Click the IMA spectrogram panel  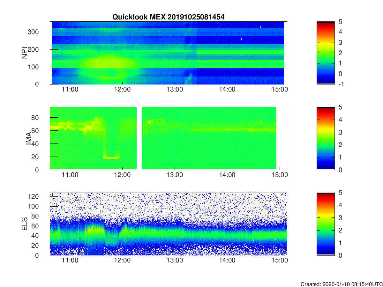168,138
